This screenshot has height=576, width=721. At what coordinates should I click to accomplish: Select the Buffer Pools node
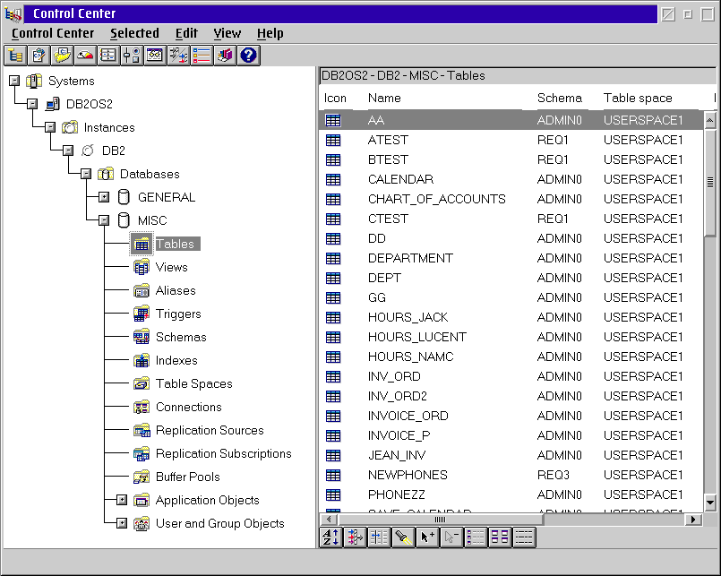point(187,477)
